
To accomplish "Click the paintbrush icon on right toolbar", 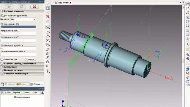I will [x=188, y=77].
